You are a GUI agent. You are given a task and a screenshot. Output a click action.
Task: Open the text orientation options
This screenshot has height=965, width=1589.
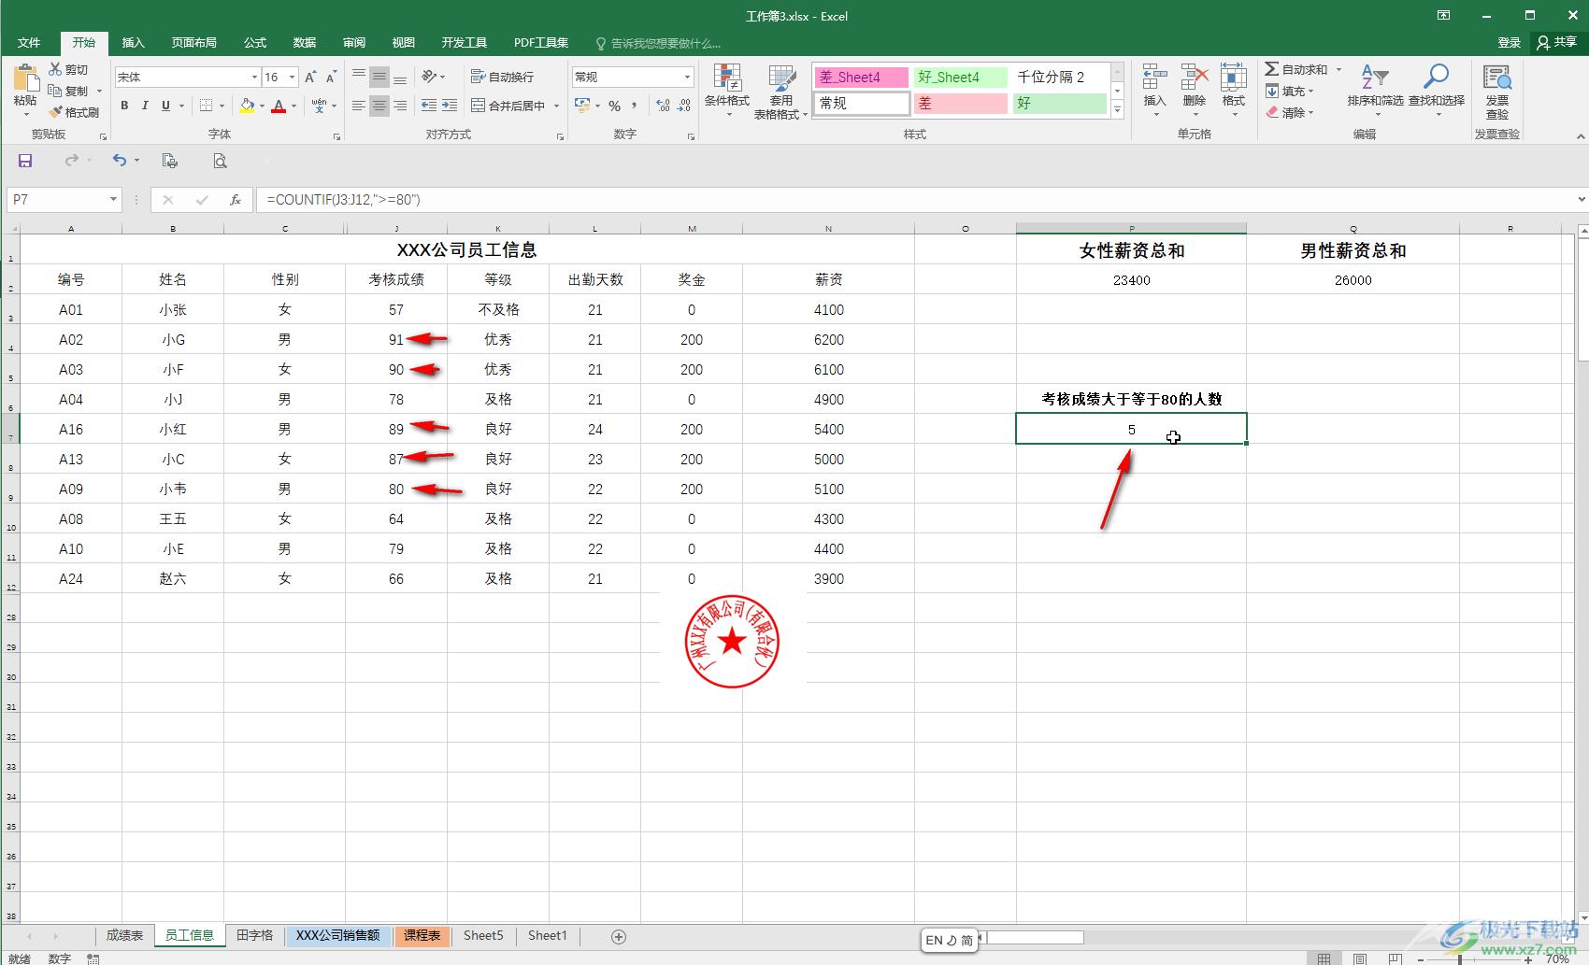tap(433, 77)
